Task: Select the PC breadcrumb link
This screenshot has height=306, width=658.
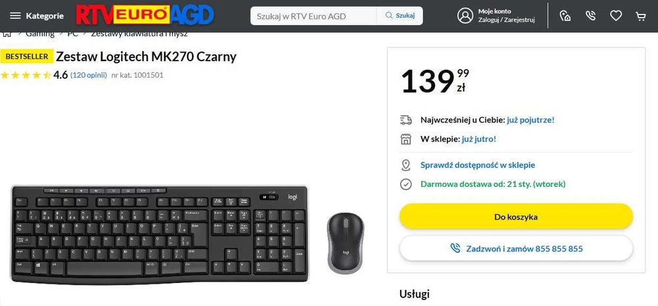Action: click(72, 34)
